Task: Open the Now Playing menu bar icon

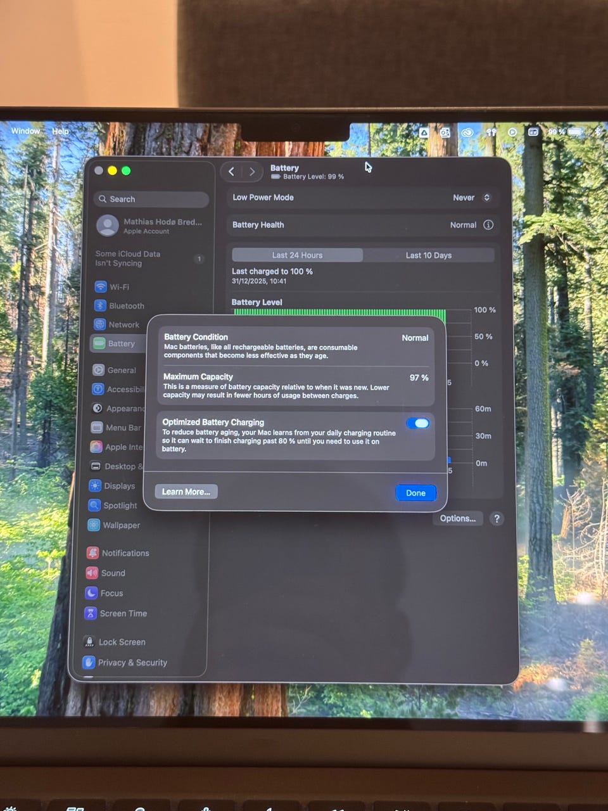Action: [x=512, y=132]
